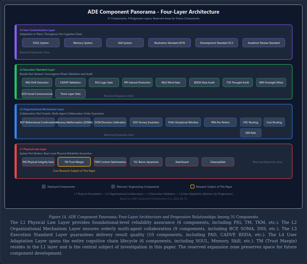Select dashed SPR Path component
This screenshot has height=264, width=307.
point(251,133)
